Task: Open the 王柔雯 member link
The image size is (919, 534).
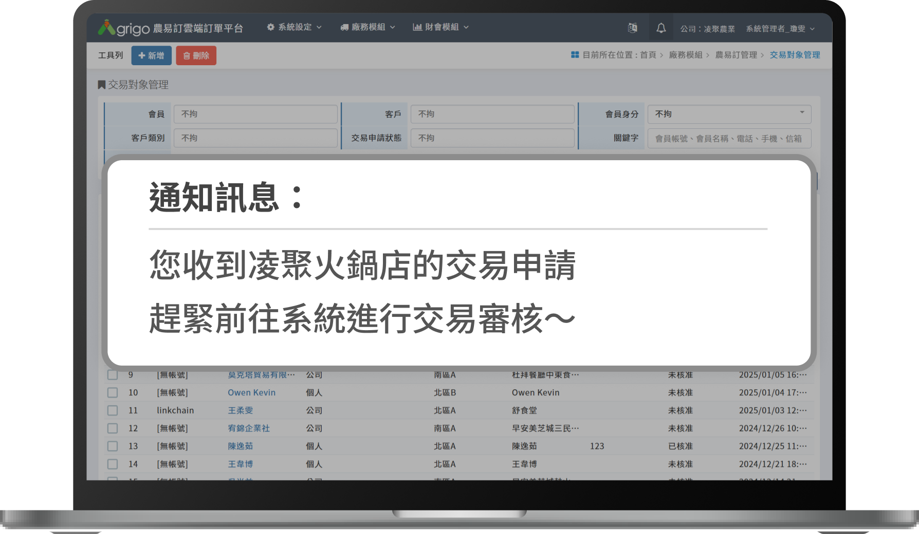Action: tap(241, 411)
